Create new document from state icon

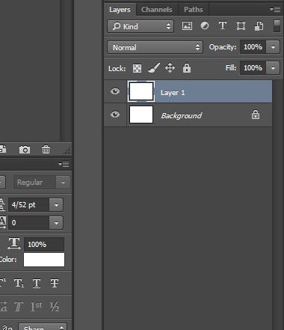tap(3, 149)
